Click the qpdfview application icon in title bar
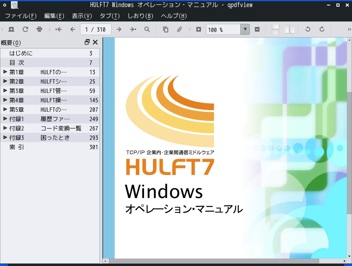Image resolution: width=352 pixels, height=266 pixels. 14,5
